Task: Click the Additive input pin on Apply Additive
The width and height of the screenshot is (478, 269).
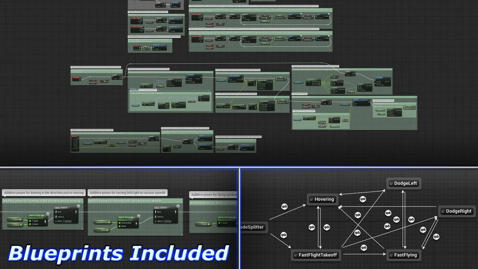Action: [56, 217]
